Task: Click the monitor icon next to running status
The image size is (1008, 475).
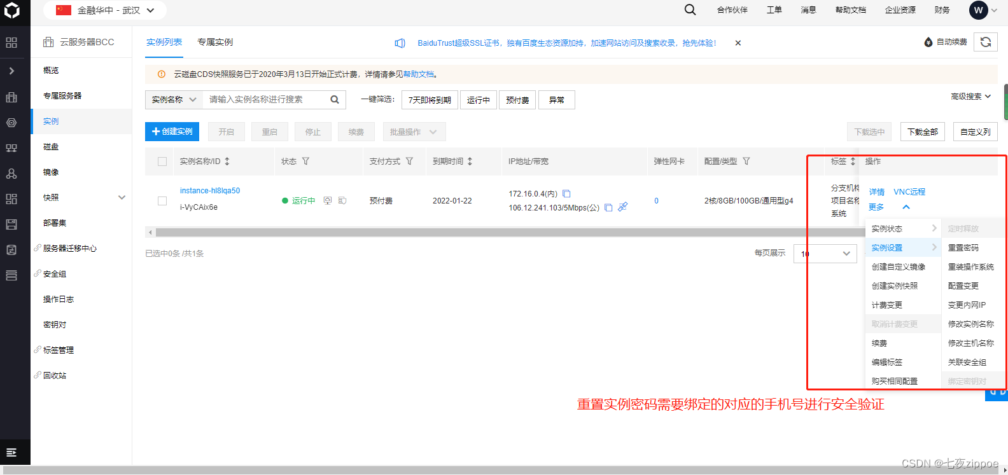Action: pos(328,200)
